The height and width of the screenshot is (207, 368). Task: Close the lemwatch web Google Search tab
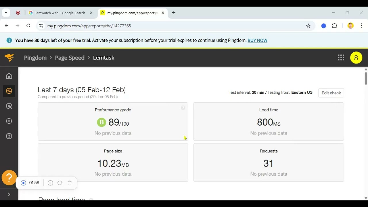point(91,13)
